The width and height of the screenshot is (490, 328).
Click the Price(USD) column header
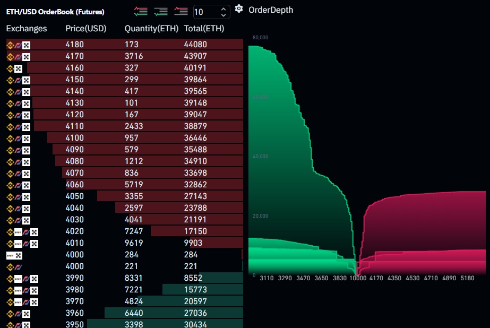(86, 29)
